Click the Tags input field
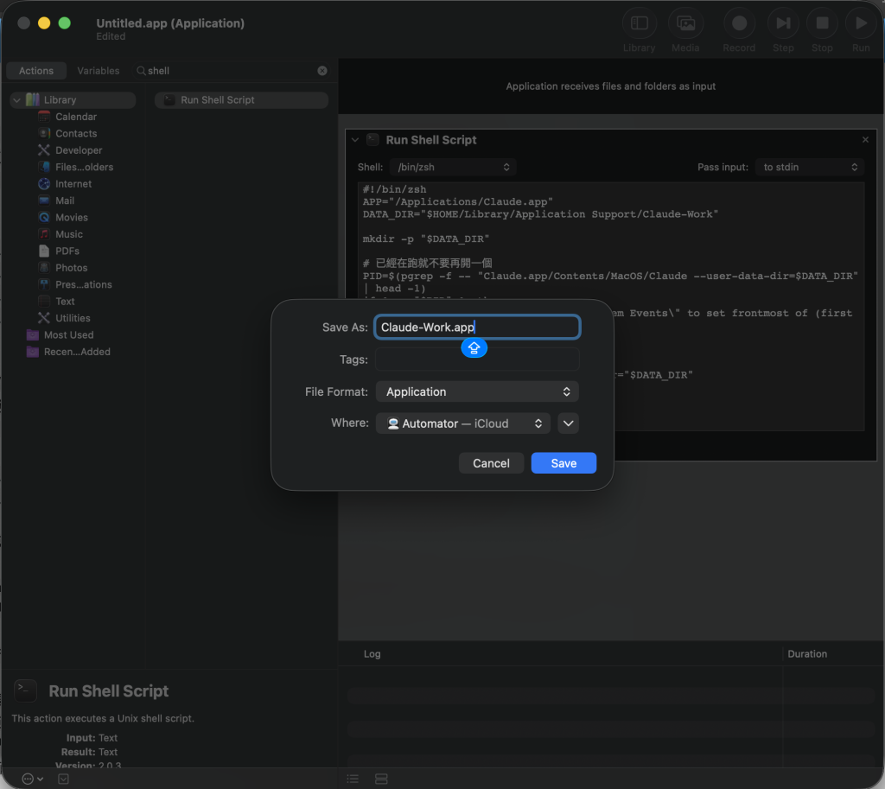Screen dimensions: 885x789 477,360
